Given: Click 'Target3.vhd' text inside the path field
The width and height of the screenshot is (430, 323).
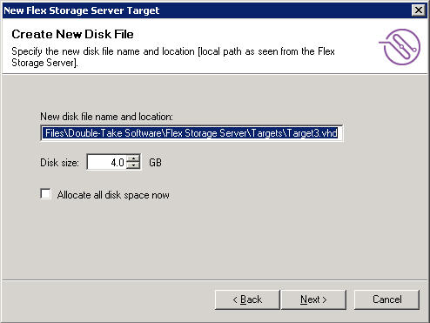Looking at the screenshot, I should pyautogui.click(x=312, y=133).
